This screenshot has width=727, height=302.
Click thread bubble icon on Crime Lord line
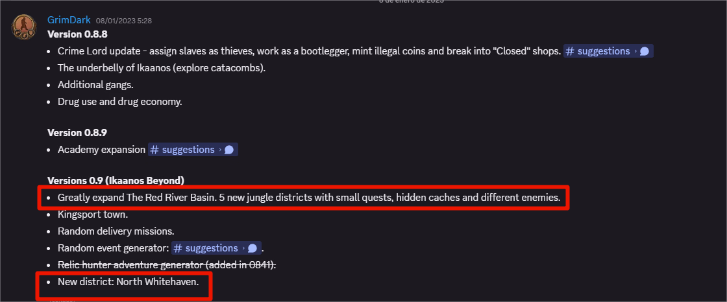pos(645,51)
